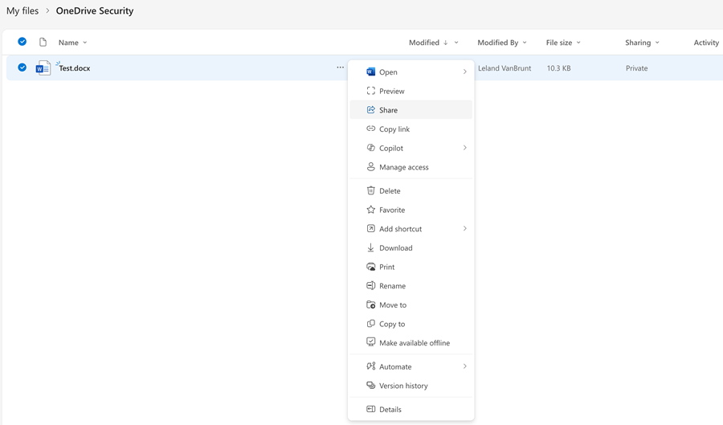723x425 pixels.
Task: Select Manage access menu entry
Action: click(411, 167)
